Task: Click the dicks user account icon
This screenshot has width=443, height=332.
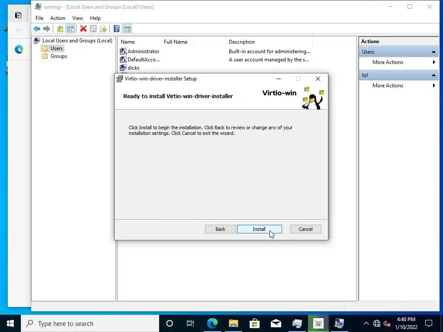Action: coord(123,67)
